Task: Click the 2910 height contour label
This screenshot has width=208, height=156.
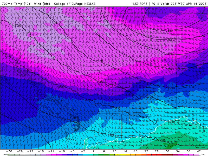Action: point(171,54)
